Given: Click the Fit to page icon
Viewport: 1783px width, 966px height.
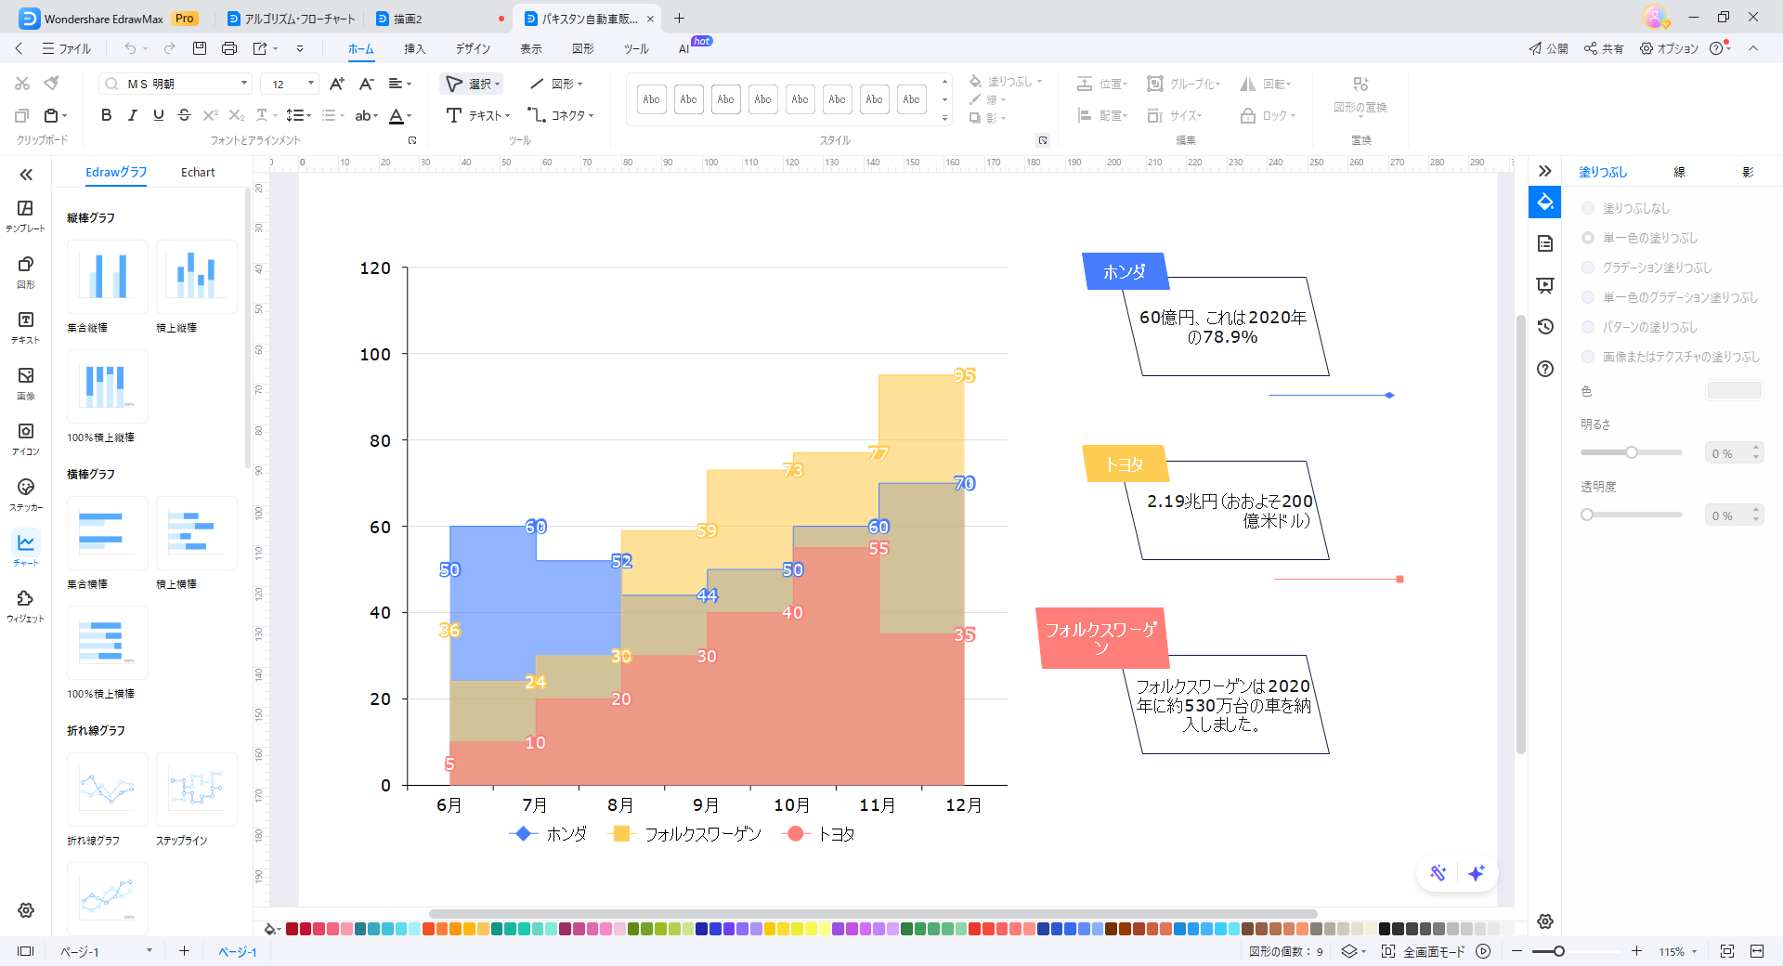Looking at the screenshot, I should 1727,951.
